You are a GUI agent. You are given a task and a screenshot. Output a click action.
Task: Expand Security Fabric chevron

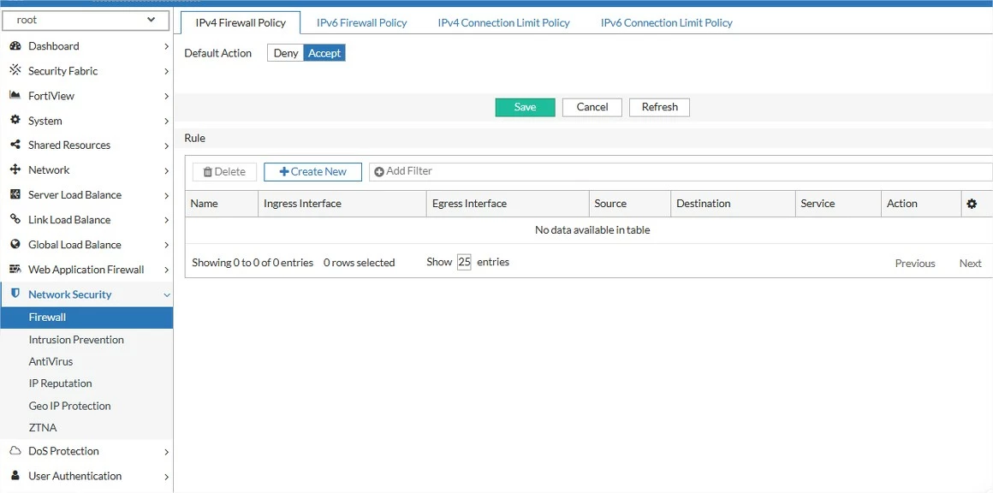(x=166, y=71)
